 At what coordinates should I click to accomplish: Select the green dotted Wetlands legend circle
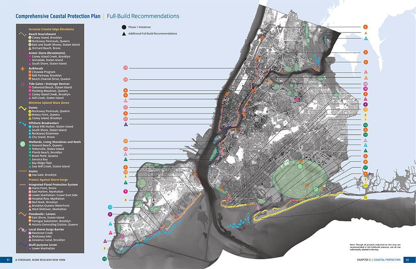click(x=23, y=144)
